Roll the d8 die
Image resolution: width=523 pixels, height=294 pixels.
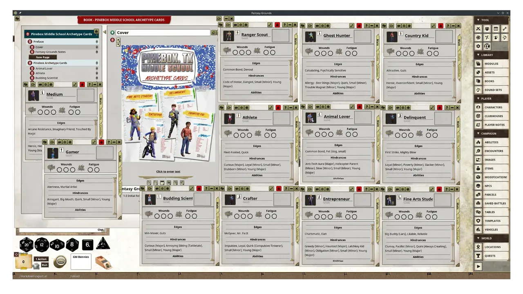tap(72, 245)
